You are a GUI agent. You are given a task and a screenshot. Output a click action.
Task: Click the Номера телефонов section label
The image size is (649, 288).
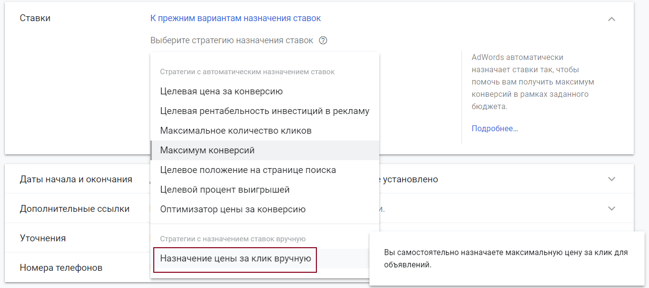[x=56, y=267]
